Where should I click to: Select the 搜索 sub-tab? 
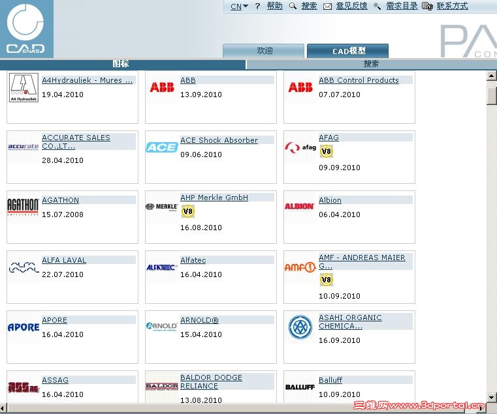(x=372, y=65)
